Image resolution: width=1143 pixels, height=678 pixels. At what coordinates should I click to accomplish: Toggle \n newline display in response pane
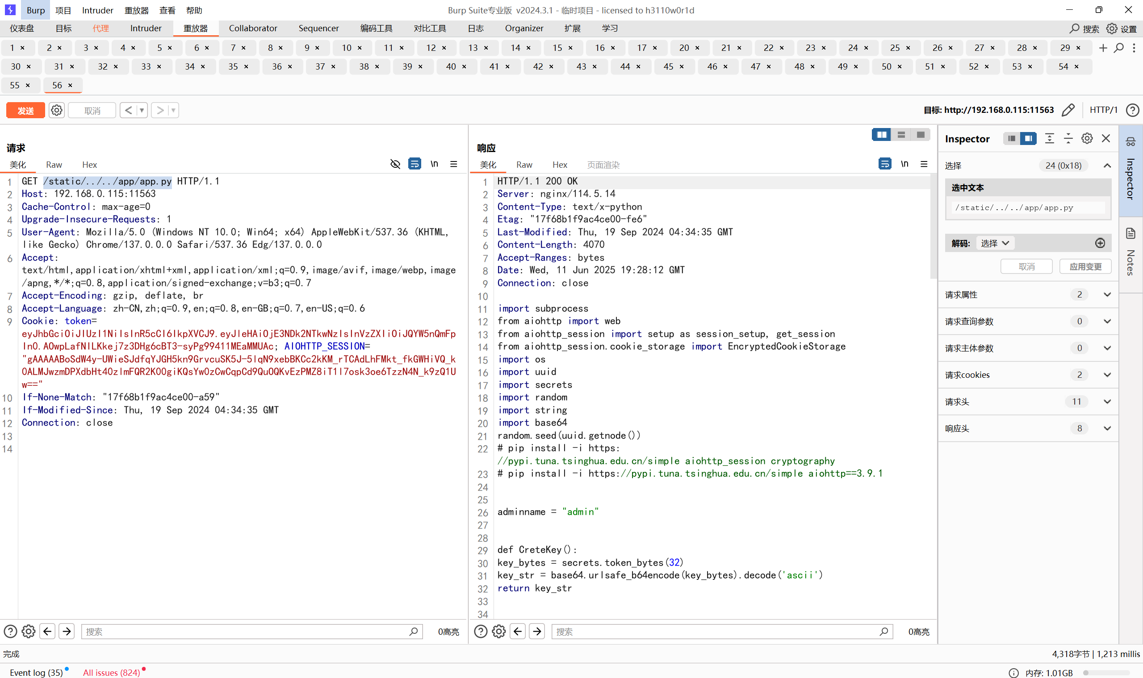click(x=904, y=164)
